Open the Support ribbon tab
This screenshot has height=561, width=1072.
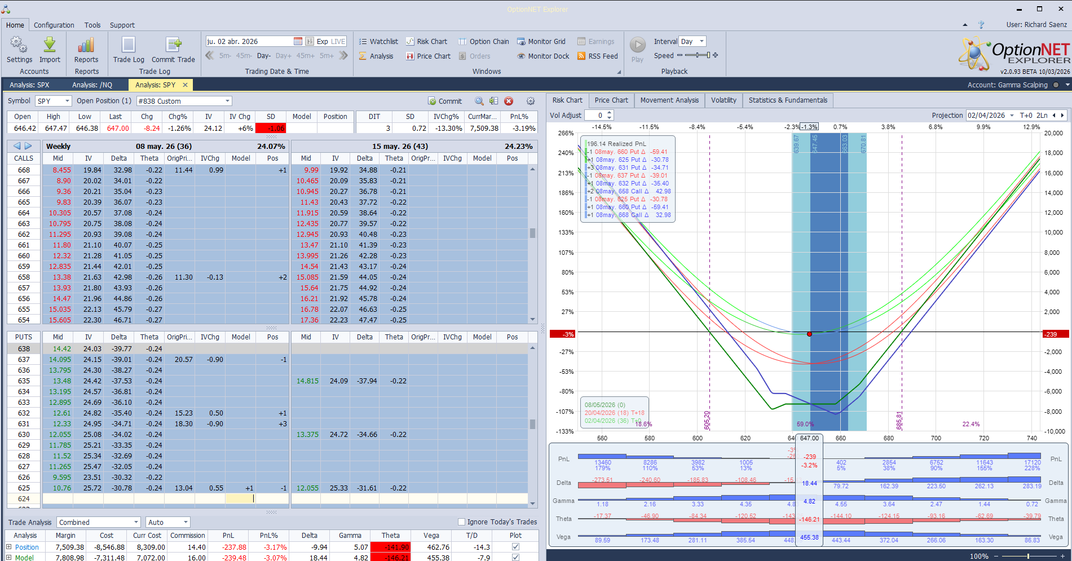pos(122,25)
